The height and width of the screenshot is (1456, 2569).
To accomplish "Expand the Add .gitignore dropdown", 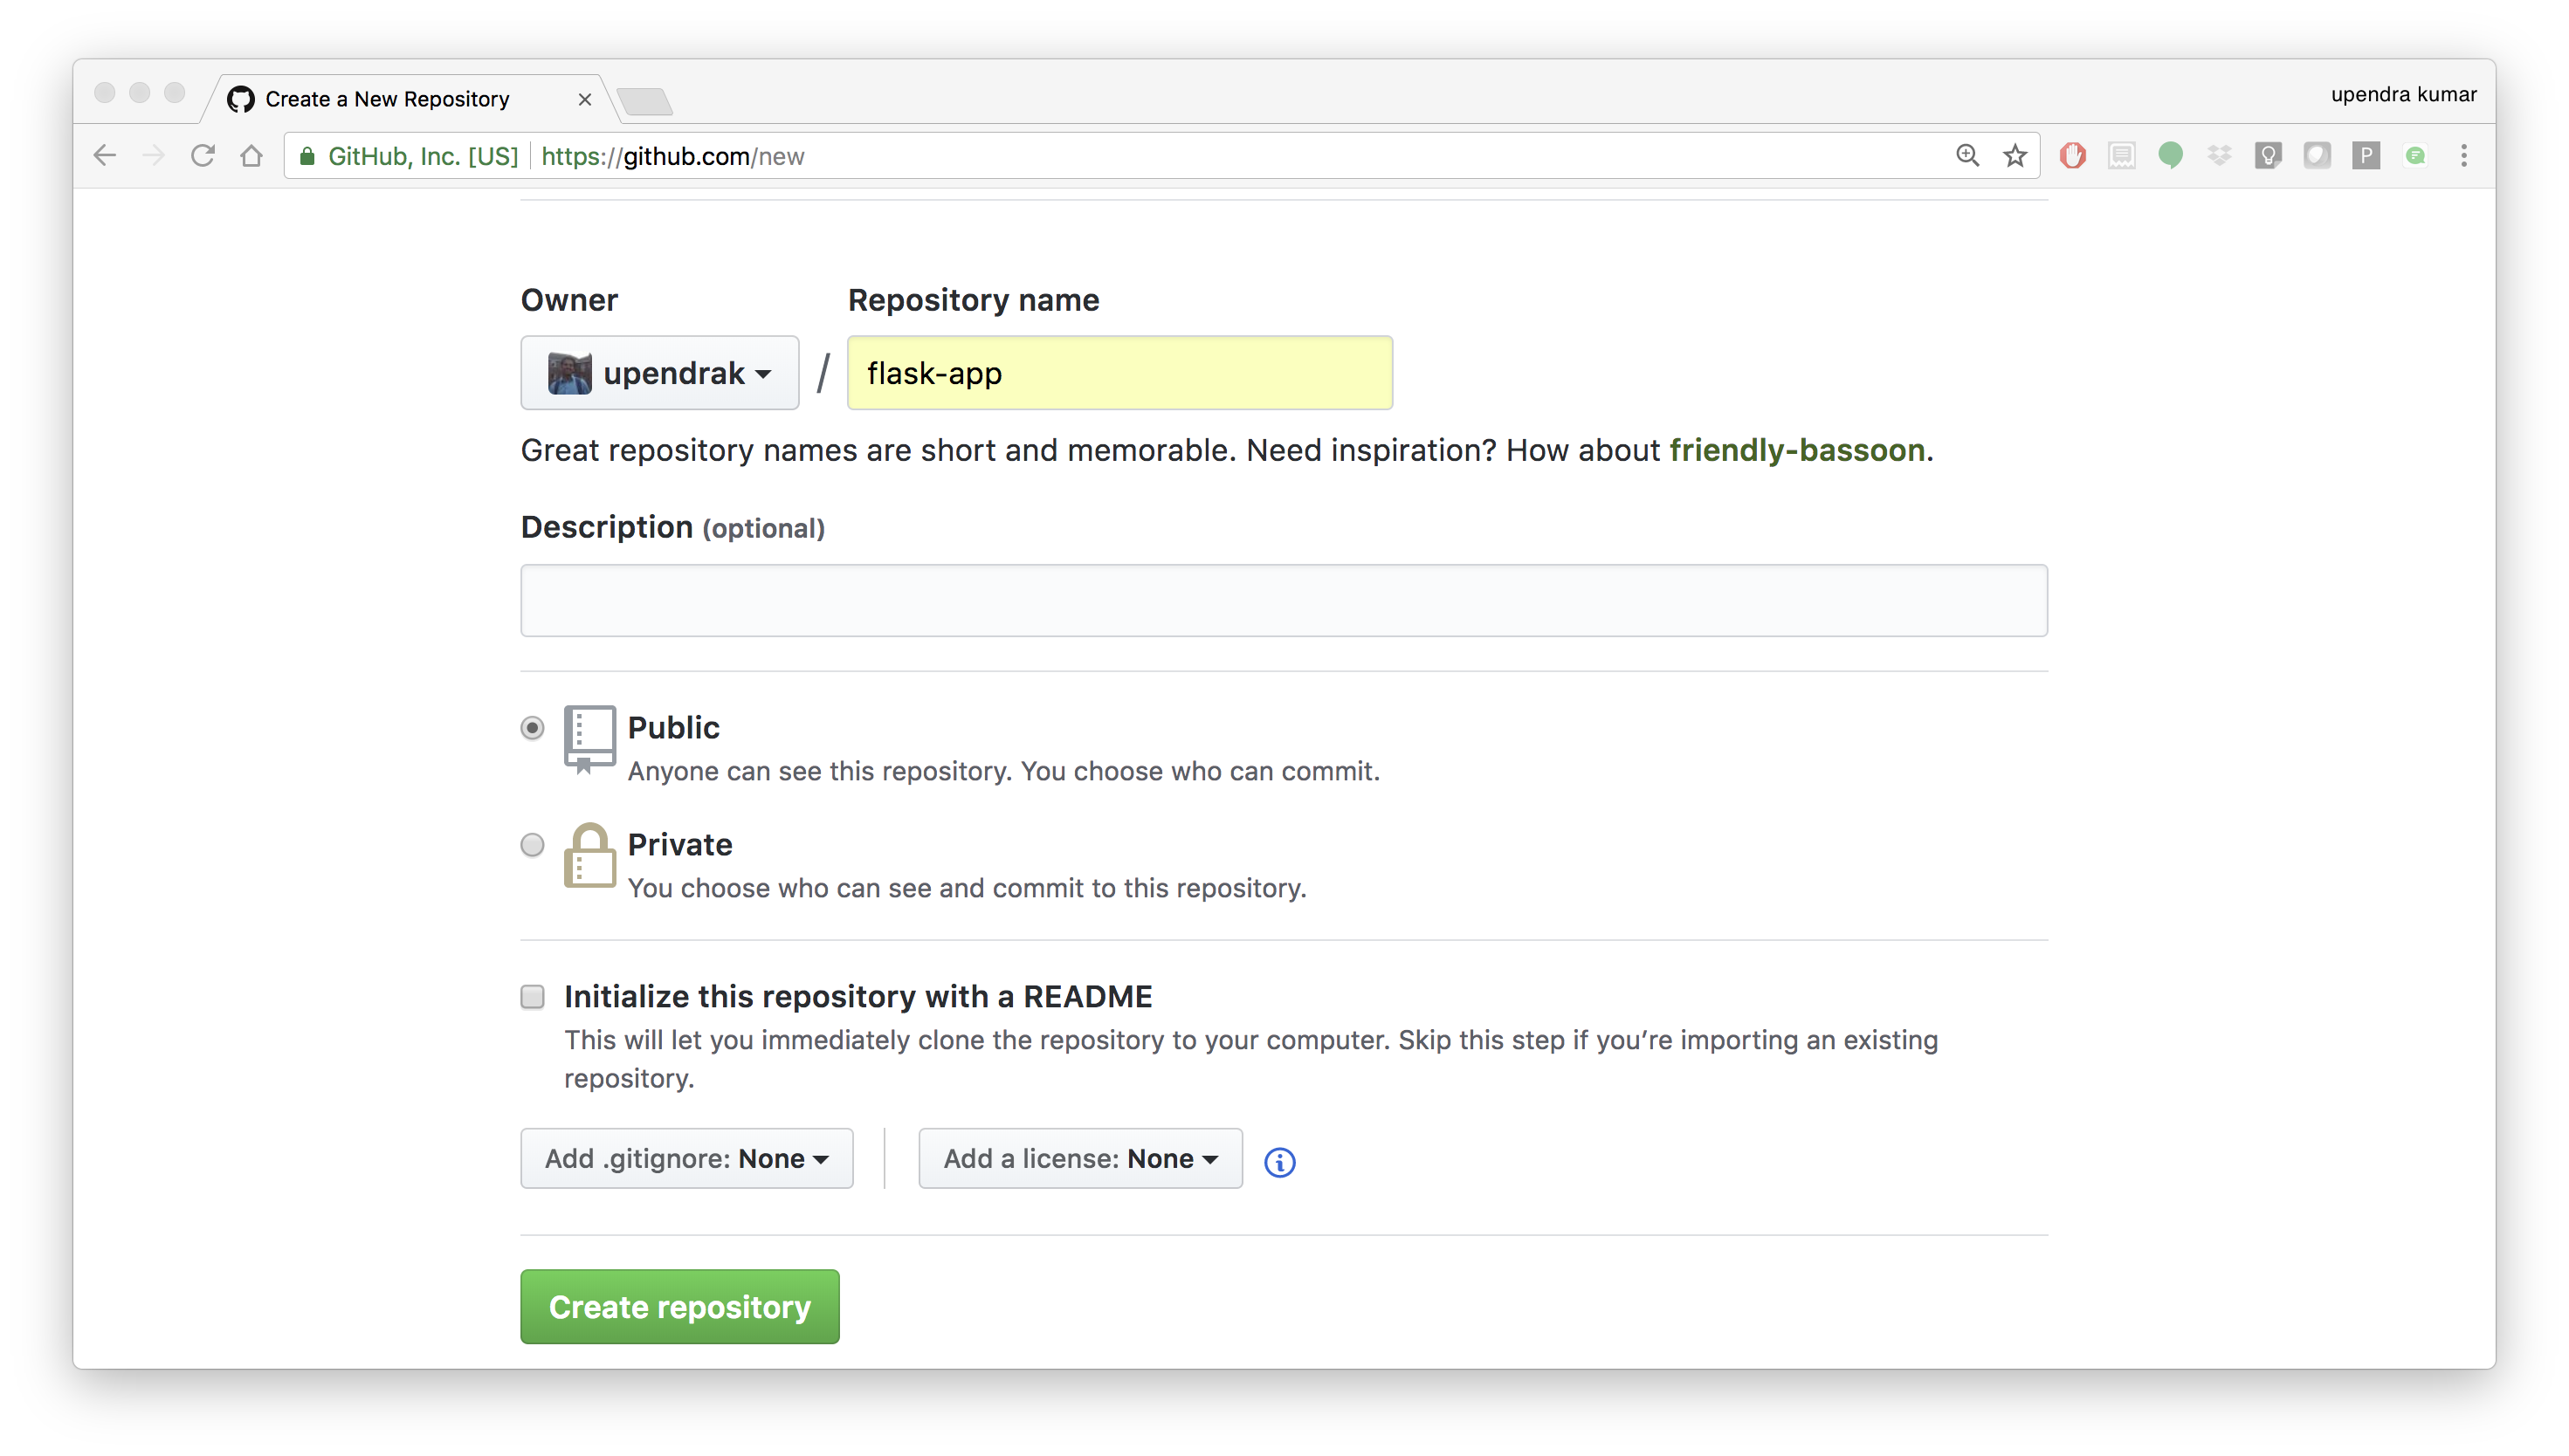I will tap(686, 1159).
